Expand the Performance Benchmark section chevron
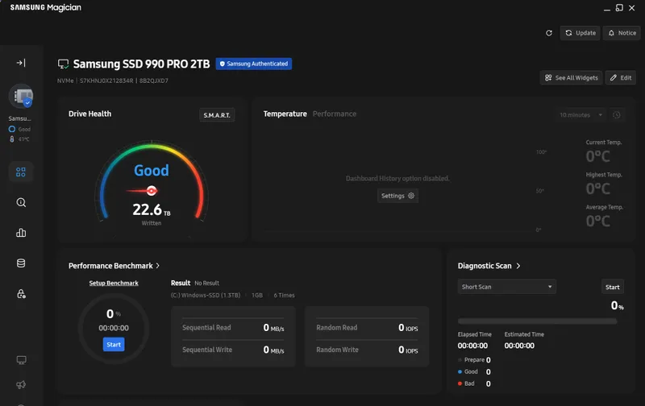 (157, 266)
